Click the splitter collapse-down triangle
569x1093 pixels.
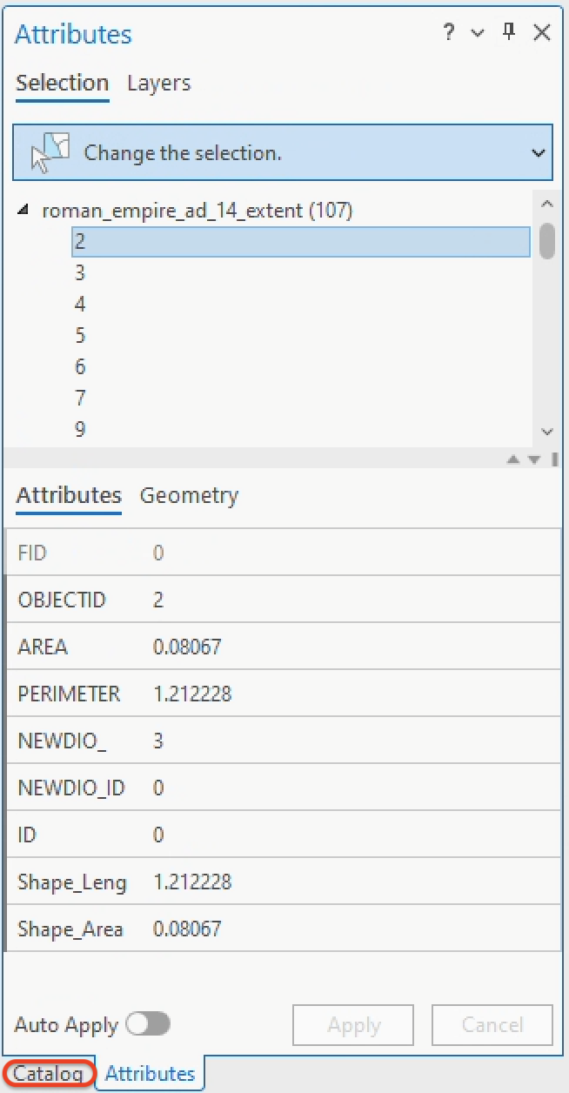pyautogui.click(x=534, y=459)
